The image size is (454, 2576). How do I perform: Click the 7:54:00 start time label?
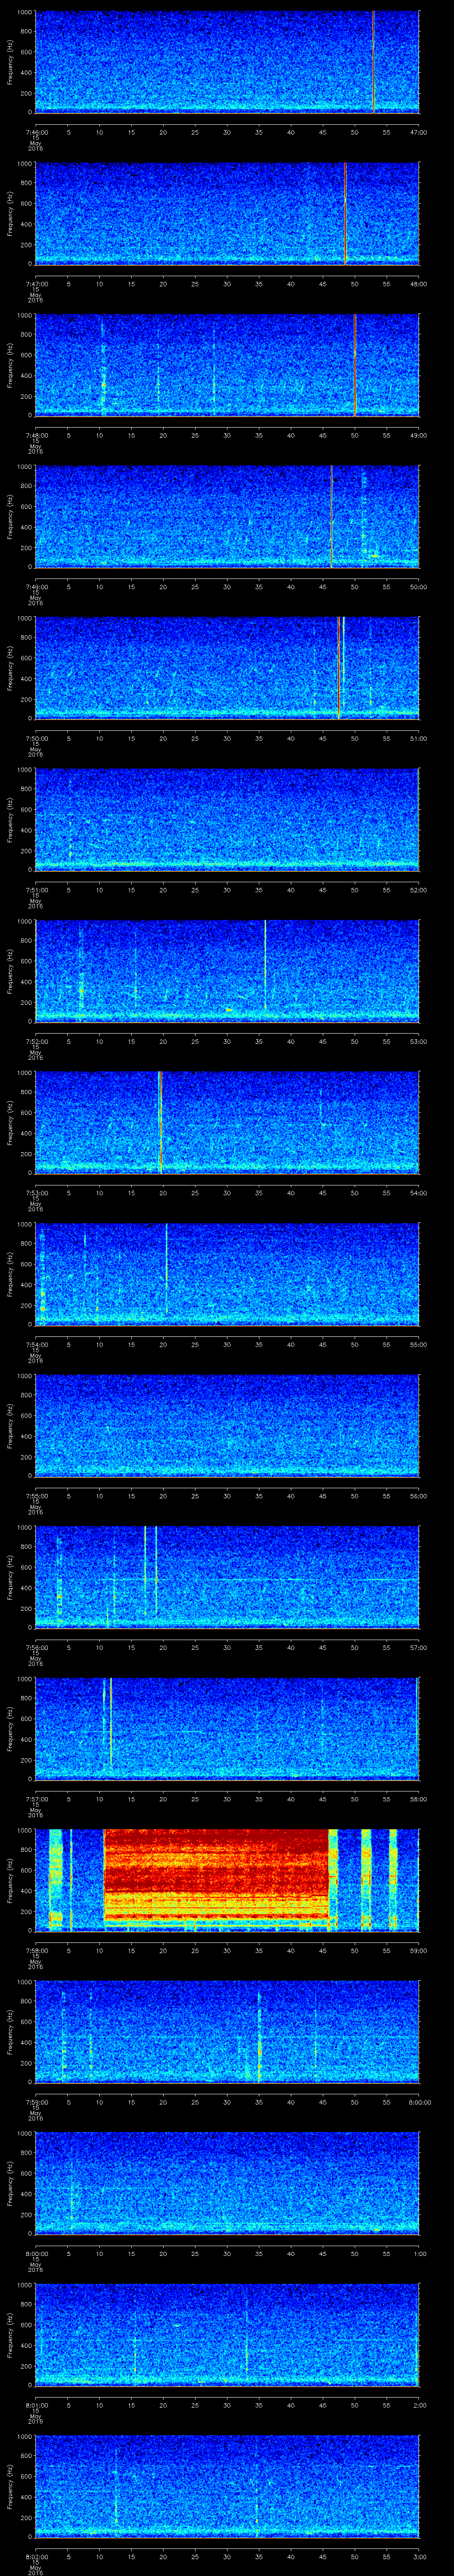pyautogui.click(x=36, y=1344)
